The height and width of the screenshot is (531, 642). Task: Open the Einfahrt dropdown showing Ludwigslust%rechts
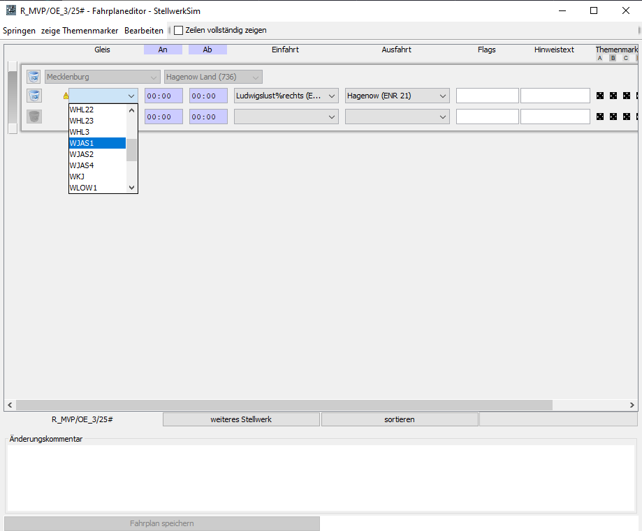286,96
